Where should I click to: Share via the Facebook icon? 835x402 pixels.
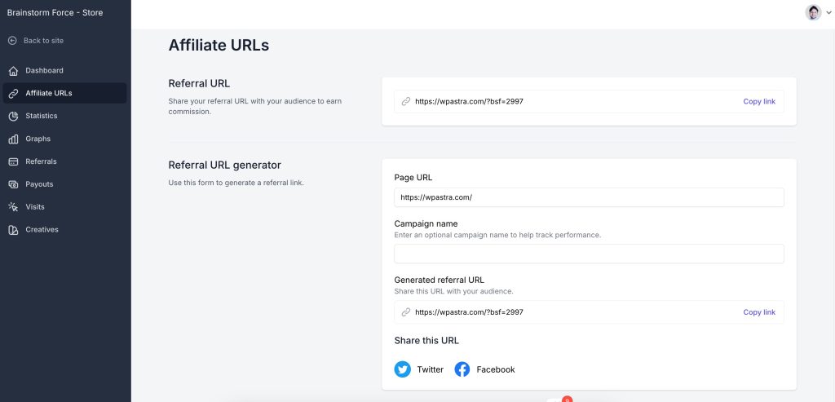(x=462, y=369)
